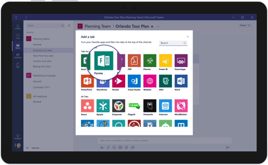Select the Empsense app icon
The width and height of the screenshot is (268, 165).
(118, 106)
